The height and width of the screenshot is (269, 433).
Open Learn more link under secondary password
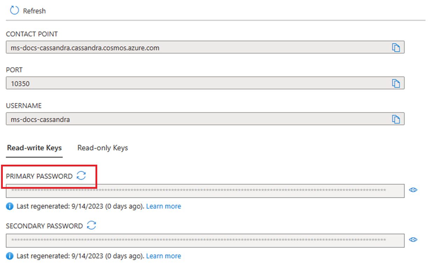pyautogui.click(x=163, y=256)
